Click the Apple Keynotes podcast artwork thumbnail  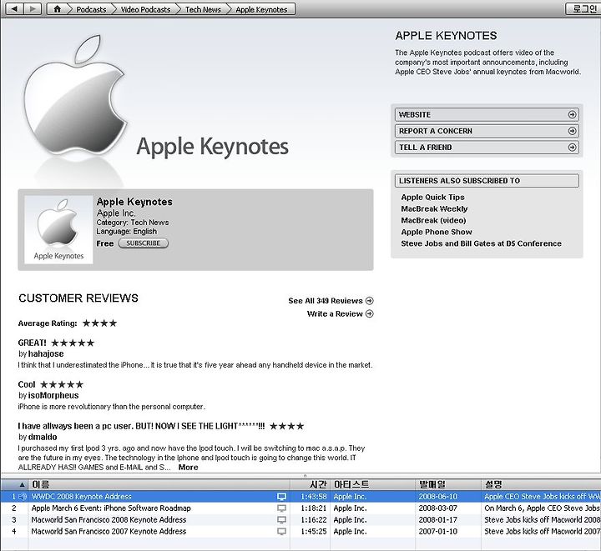[58, 229]
